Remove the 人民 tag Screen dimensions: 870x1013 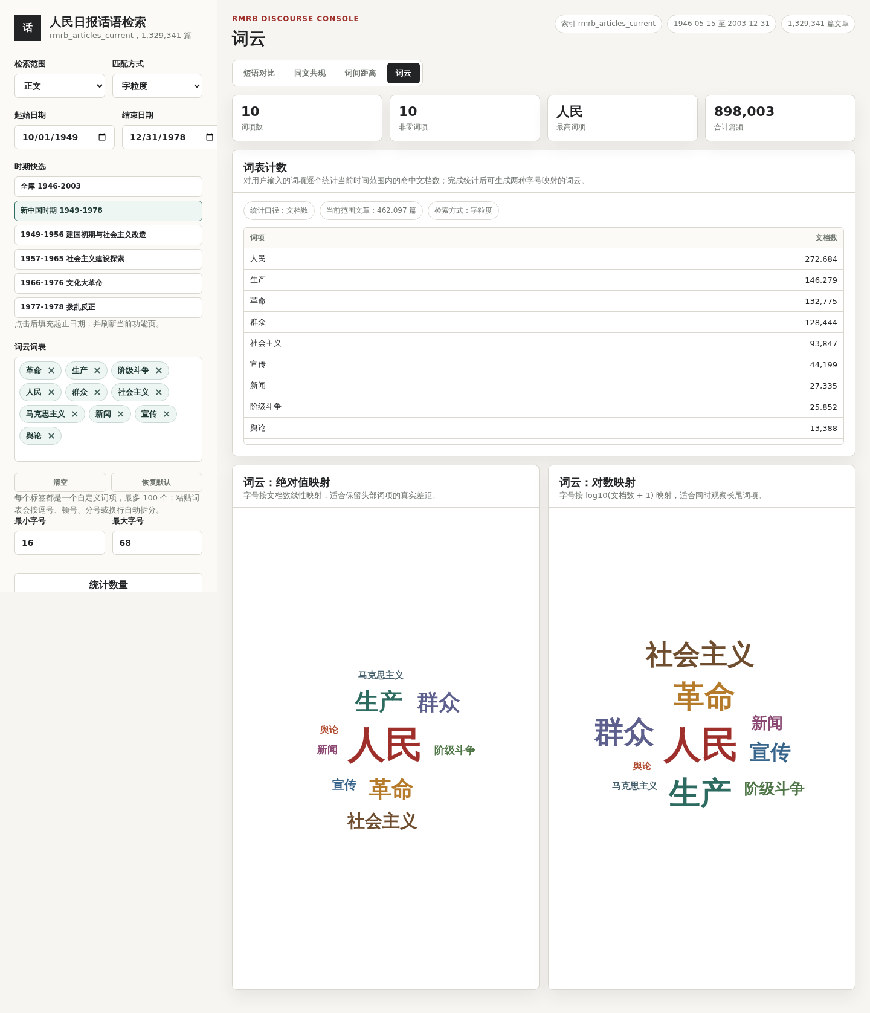51,392
